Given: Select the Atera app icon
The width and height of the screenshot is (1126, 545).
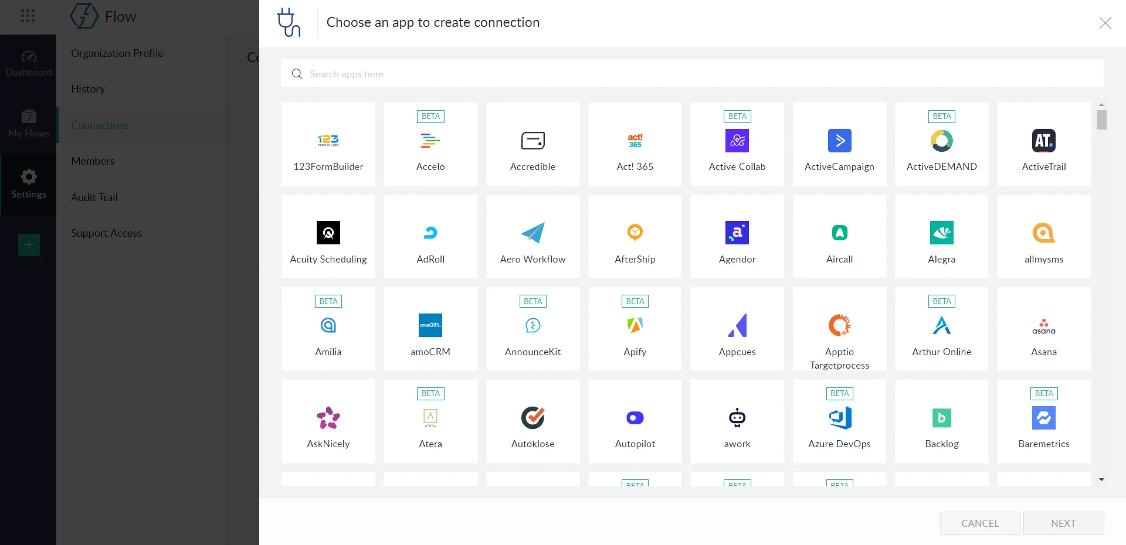Looking at the screenshot, I should click(430, 418).
